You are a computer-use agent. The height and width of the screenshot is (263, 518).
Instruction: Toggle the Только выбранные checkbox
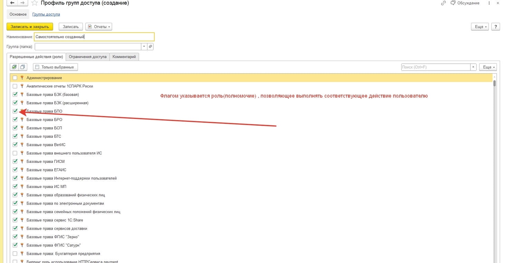[x=37, y=67]
